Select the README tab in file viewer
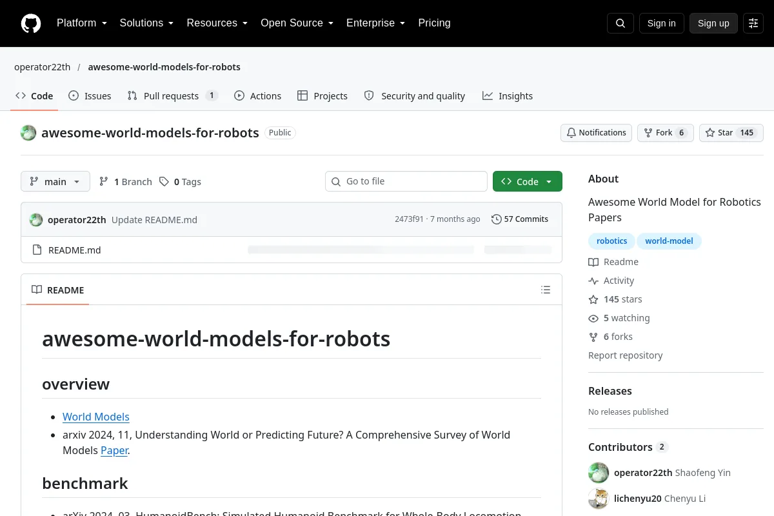Image resolution: width=774 pixels, height=516 pixels. tap(58, 290)
